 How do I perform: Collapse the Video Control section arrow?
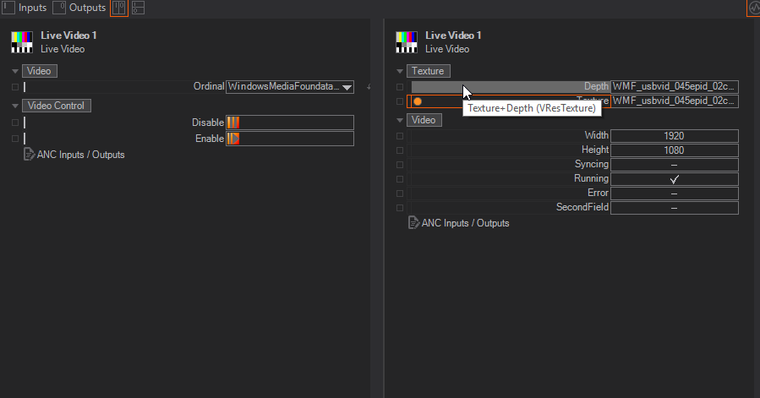(15, 106)
